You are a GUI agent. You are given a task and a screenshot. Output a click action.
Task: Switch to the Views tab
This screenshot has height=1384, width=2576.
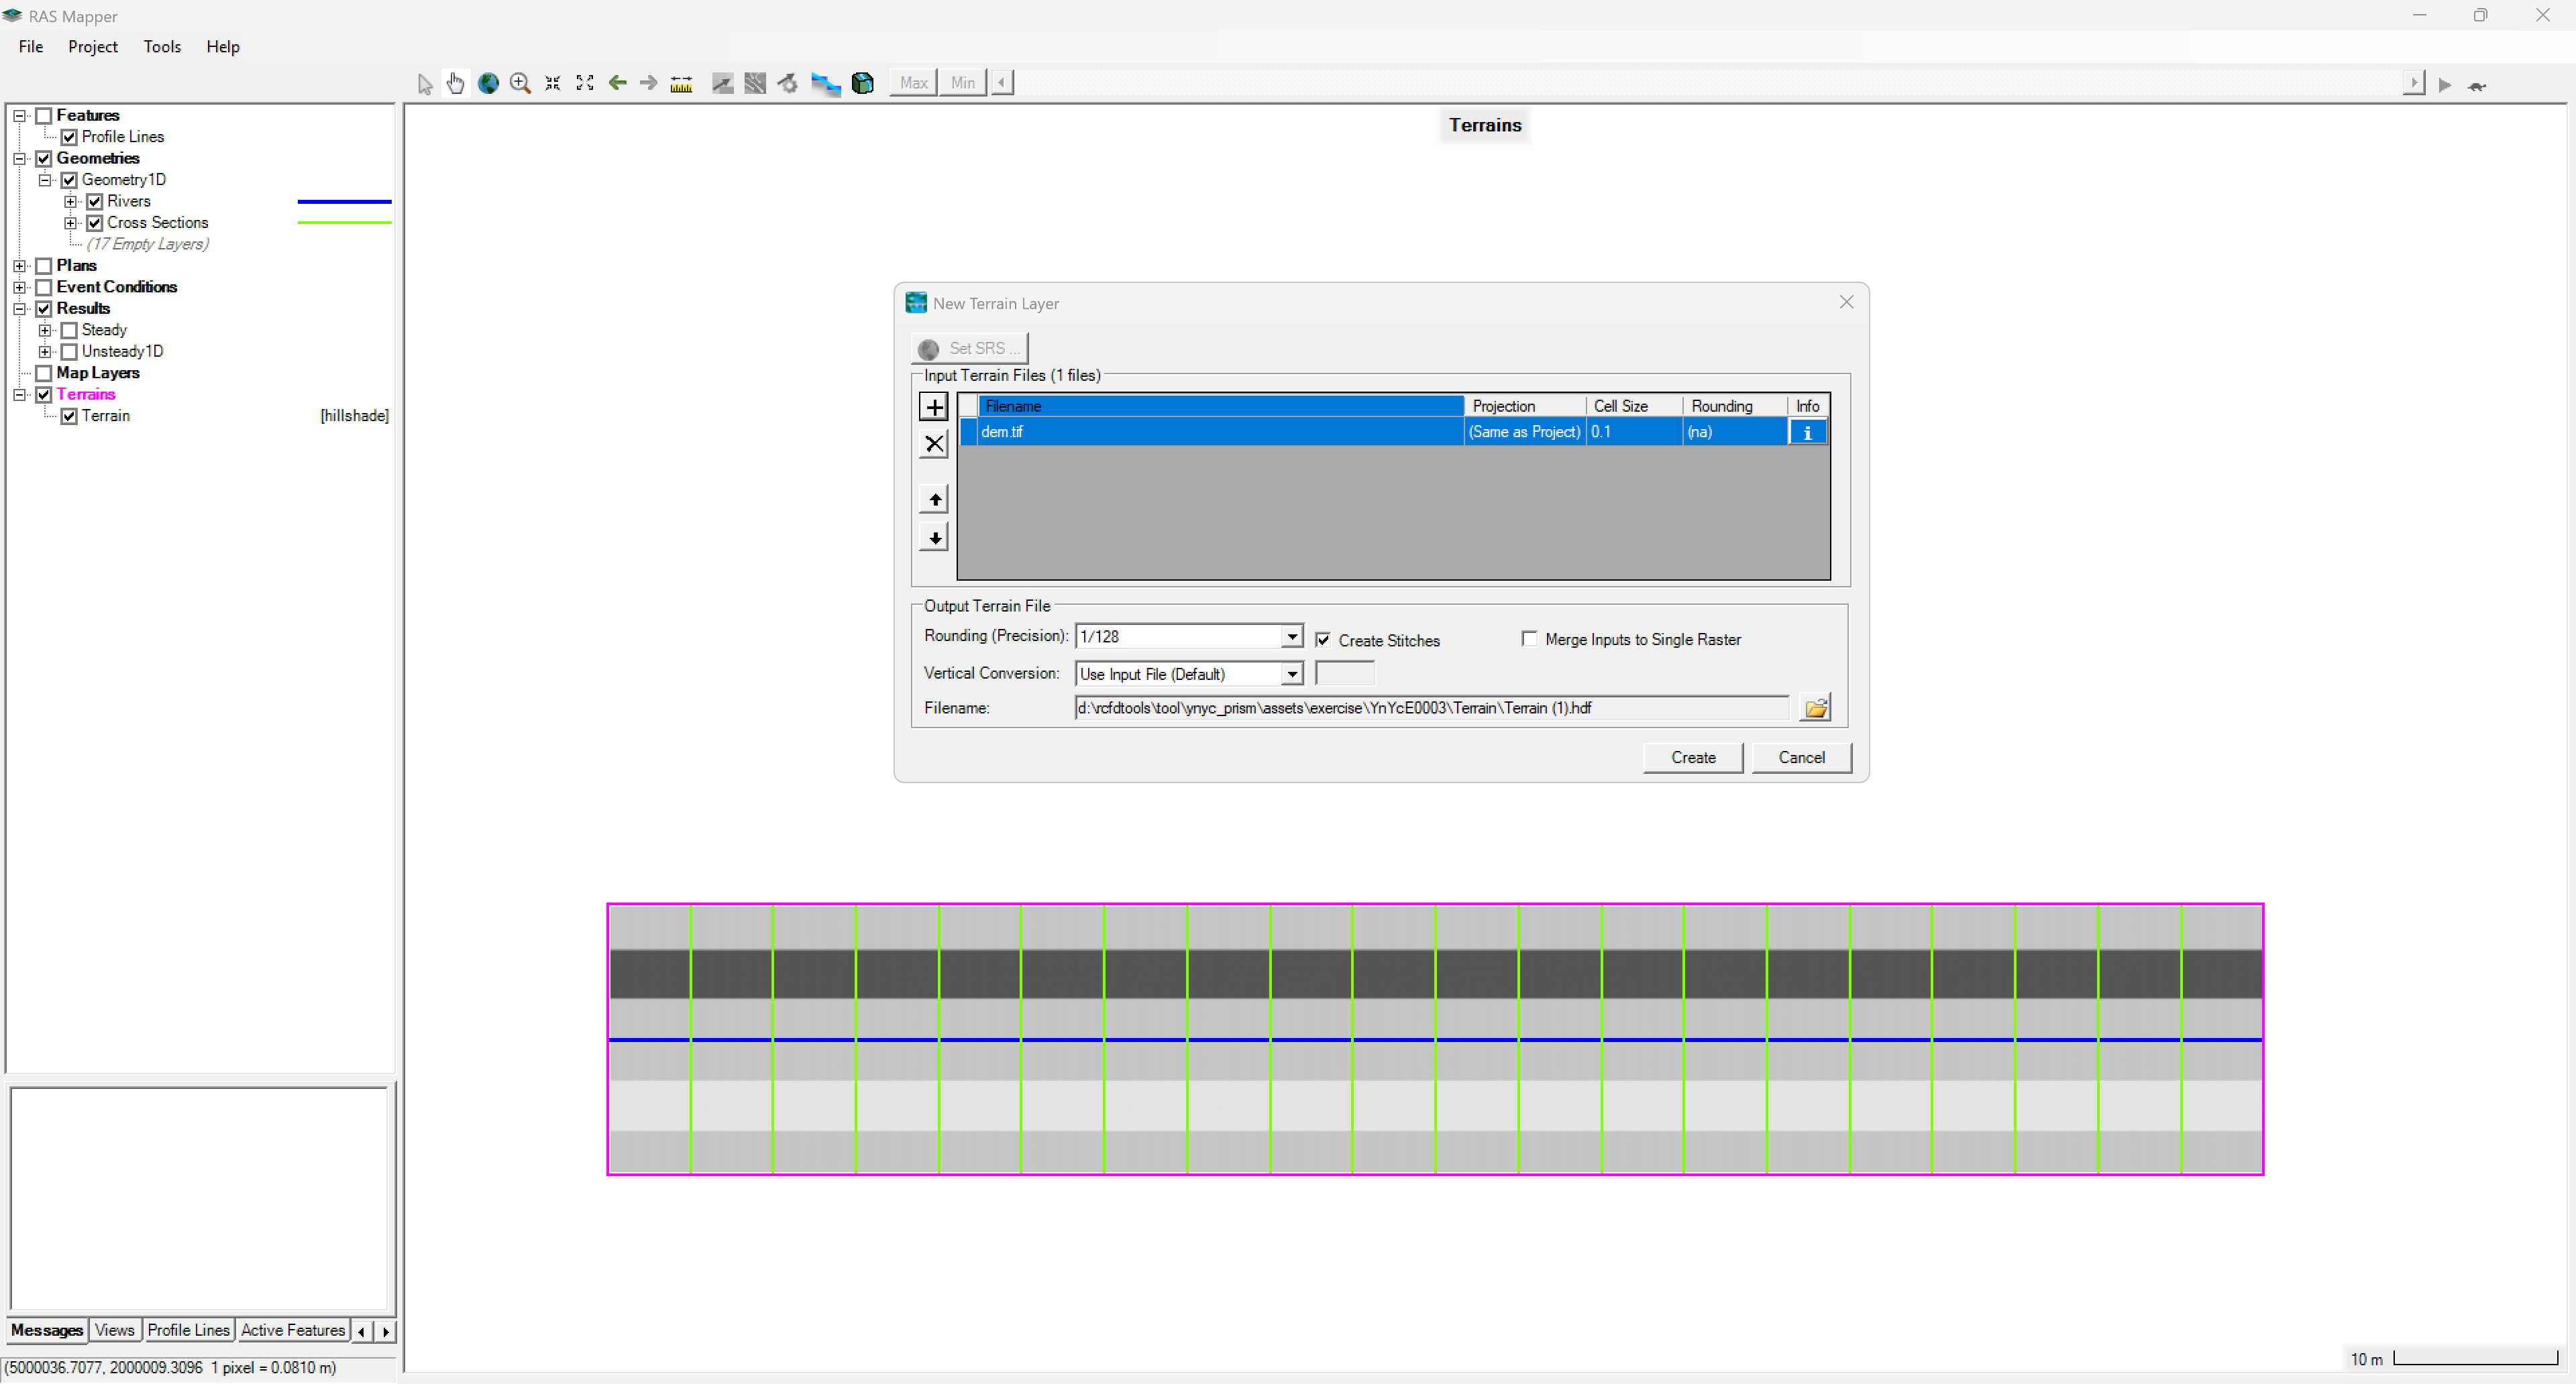[x=114, y=1330]
